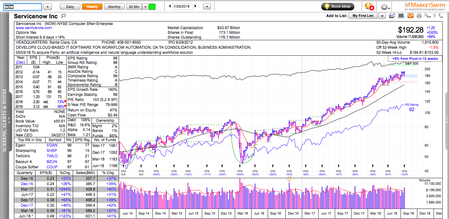The image size is (449, 219).
Task: Open the symbol history dropdown next to NOW
Action: 47,7
